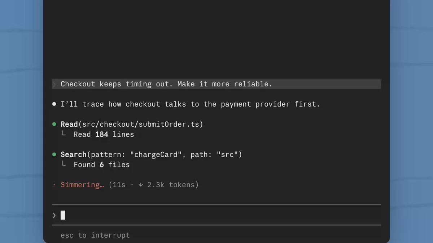Viewport: 433px width, 243px height.
Task: Click the white bullet before the trace message
Action: 54,104
